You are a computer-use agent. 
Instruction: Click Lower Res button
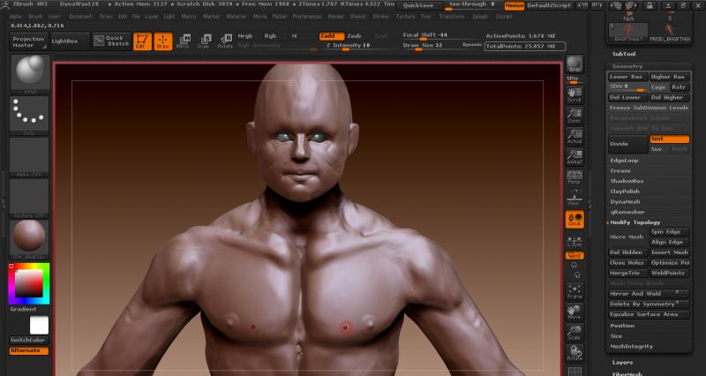click(x=628, y=77)
